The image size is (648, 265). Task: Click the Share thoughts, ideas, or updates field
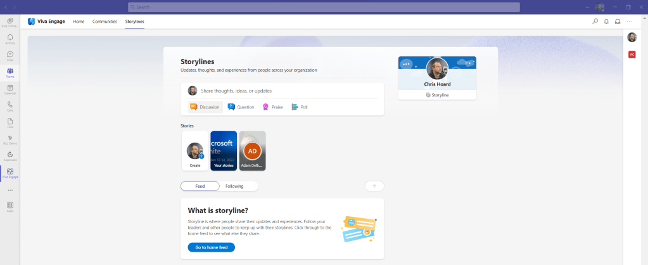[289, 91]
